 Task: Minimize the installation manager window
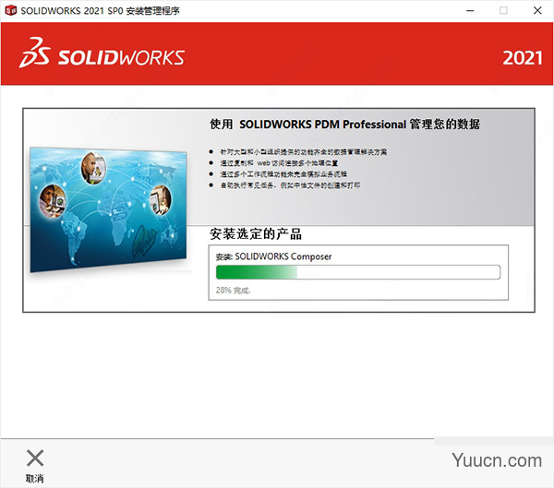coord(470,10)
